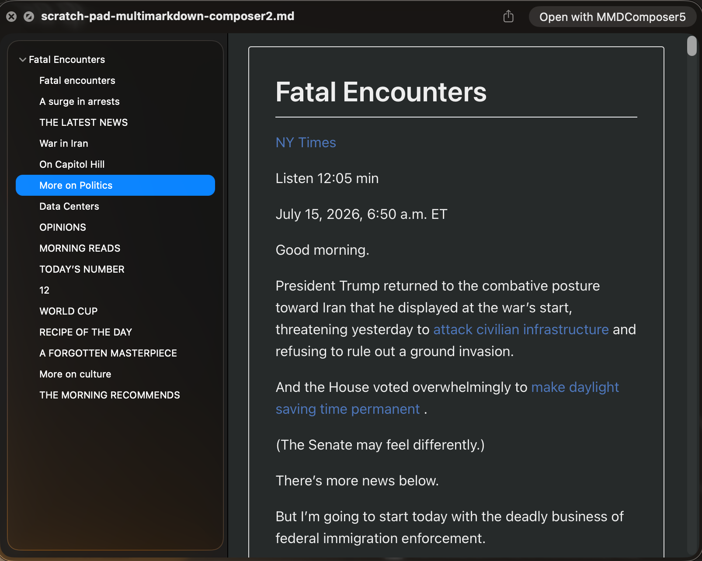Follow 'attack civilian infrastructure' link
702x561 pixels.
(521, 329)
